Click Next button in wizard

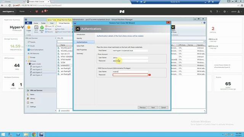pyautogui.click(x=153, y=107)
